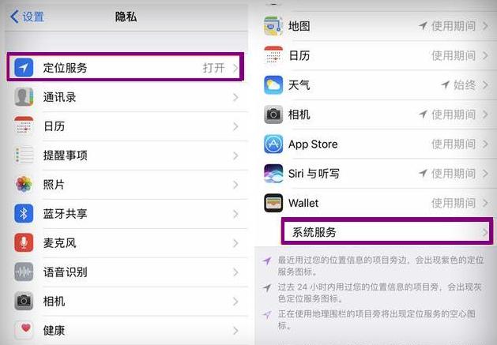
Task: Select the 定位服务 label
Action: click(x=65, y=68)
